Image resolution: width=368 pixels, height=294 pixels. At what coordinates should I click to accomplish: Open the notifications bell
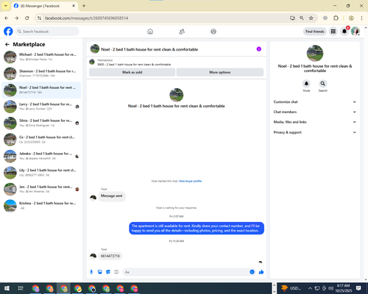coord(344,32)
